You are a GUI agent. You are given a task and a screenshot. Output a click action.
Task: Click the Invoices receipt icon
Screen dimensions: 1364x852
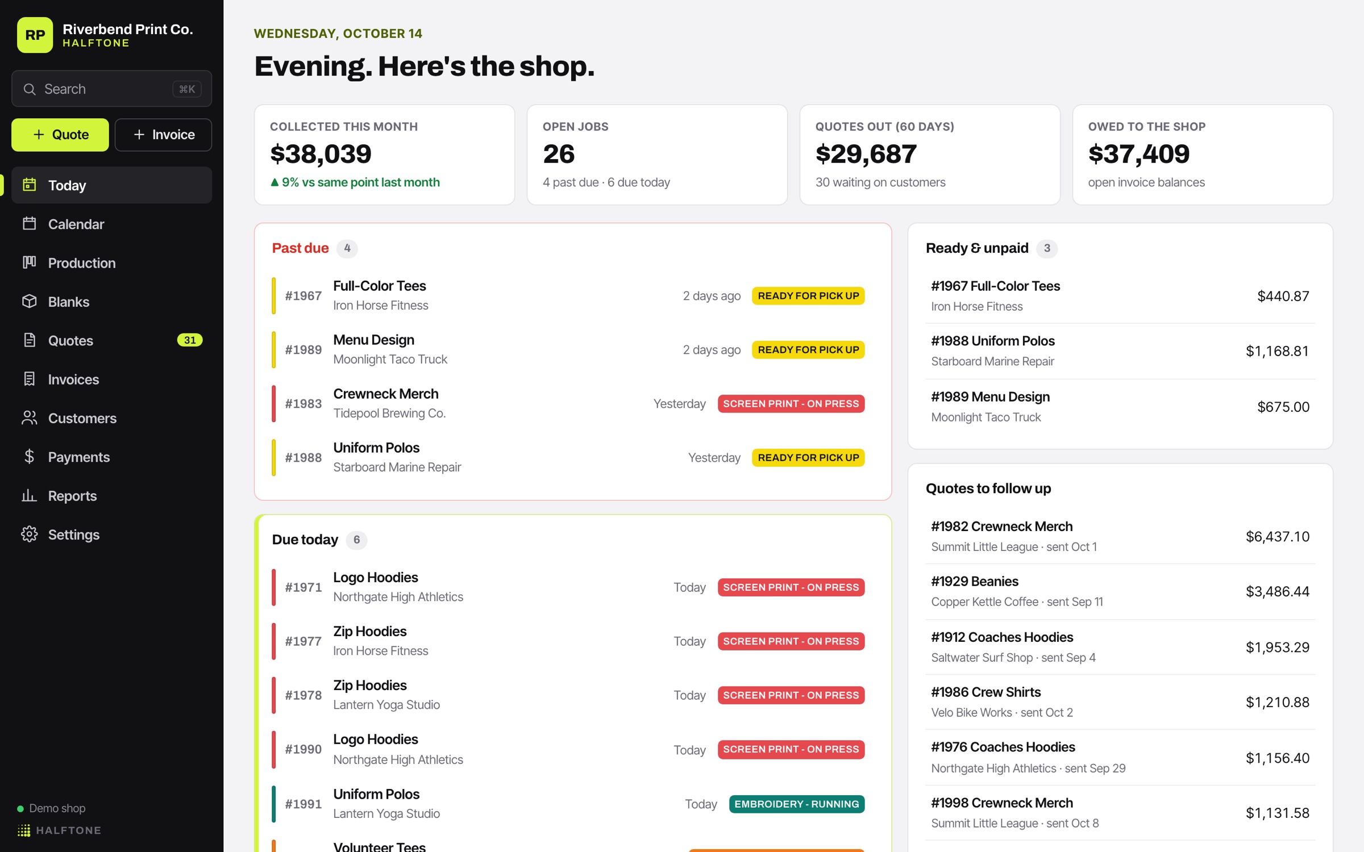(x=30, y=379)
